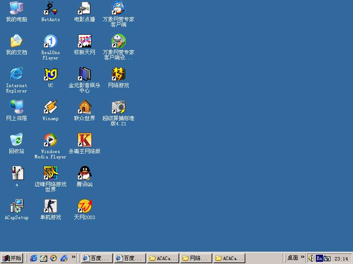Screen dimensions: 353x264
Task: Open the volume speaker tray icon
Action: coord(311,258)
